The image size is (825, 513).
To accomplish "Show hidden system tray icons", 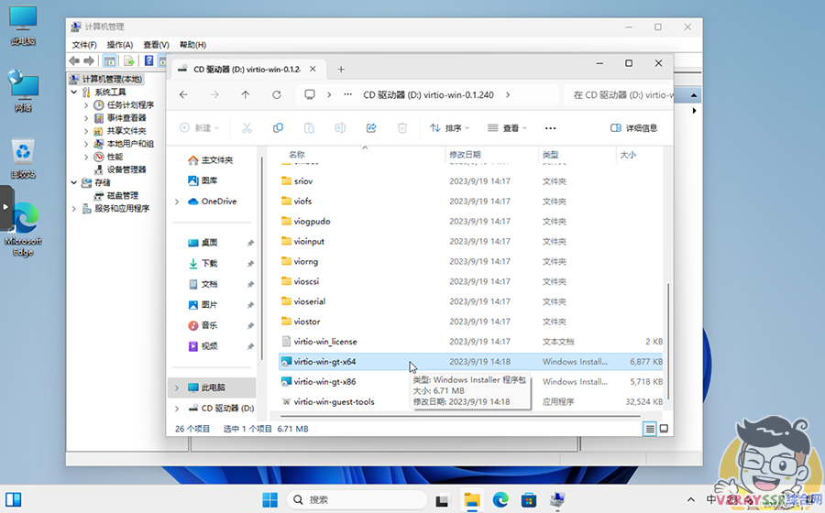I will 691,499.
